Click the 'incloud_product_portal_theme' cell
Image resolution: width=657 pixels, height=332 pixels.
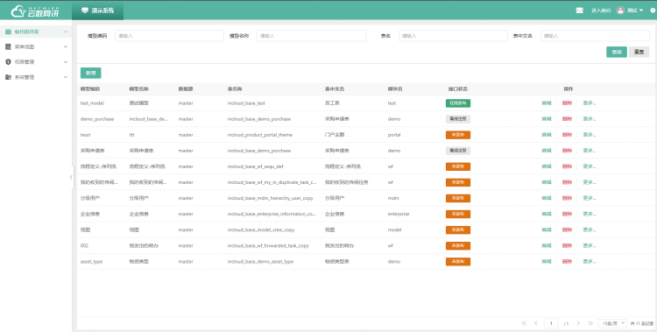(260, 135)
